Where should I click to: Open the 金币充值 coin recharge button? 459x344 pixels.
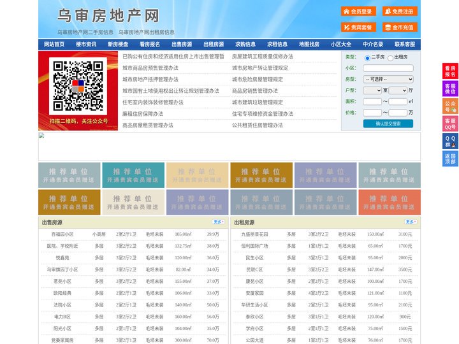click(400, 27)
